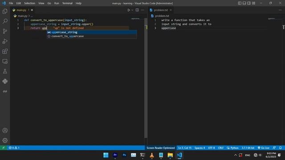Open the Terminal menu
285x160 pixels.
67,3
